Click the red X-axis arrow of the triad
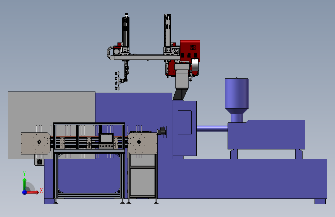335x217 pixels. 32,192
